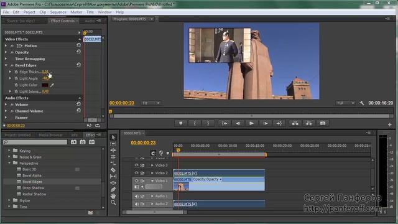
Task: Expand the Stylize effects folder
Action: point(9,200)
